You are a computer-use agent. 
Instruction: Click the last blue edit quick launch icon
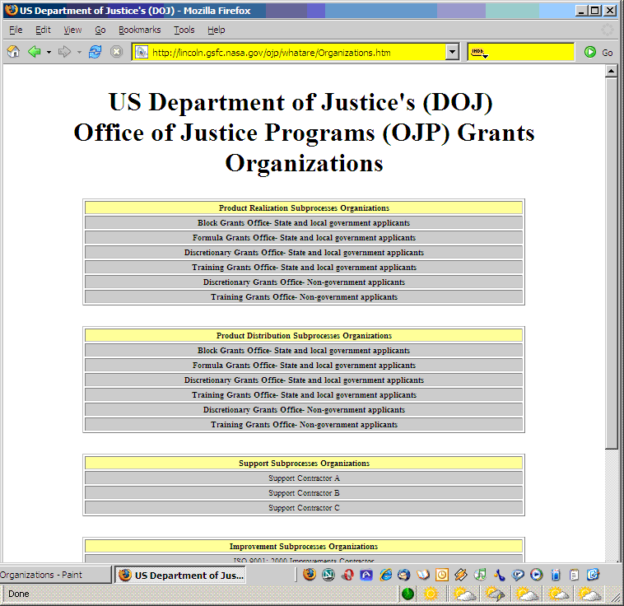(x=593, y=575)
